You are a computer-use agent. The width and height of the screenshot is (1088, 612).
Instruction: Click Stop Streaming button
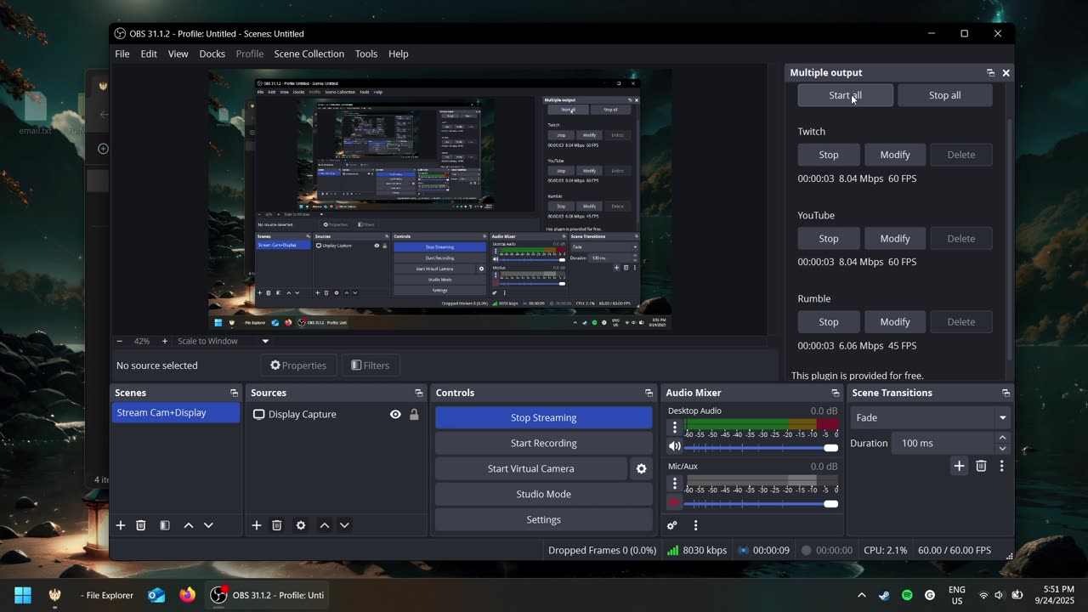[x=544, y=417]
